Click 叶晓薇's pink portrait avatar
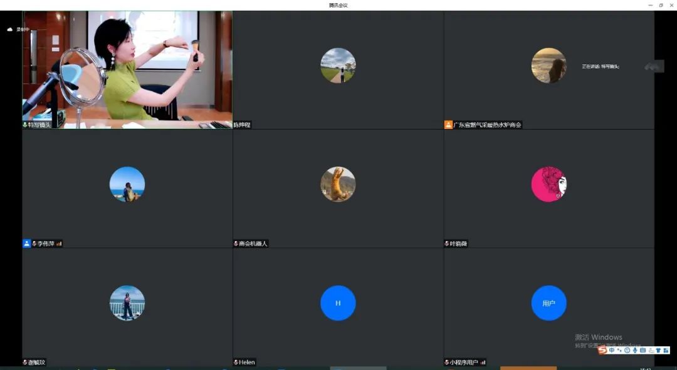 click(x=548, y=184)
